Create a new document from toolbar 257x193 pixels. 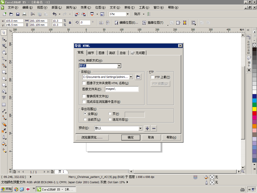[5, 14]
